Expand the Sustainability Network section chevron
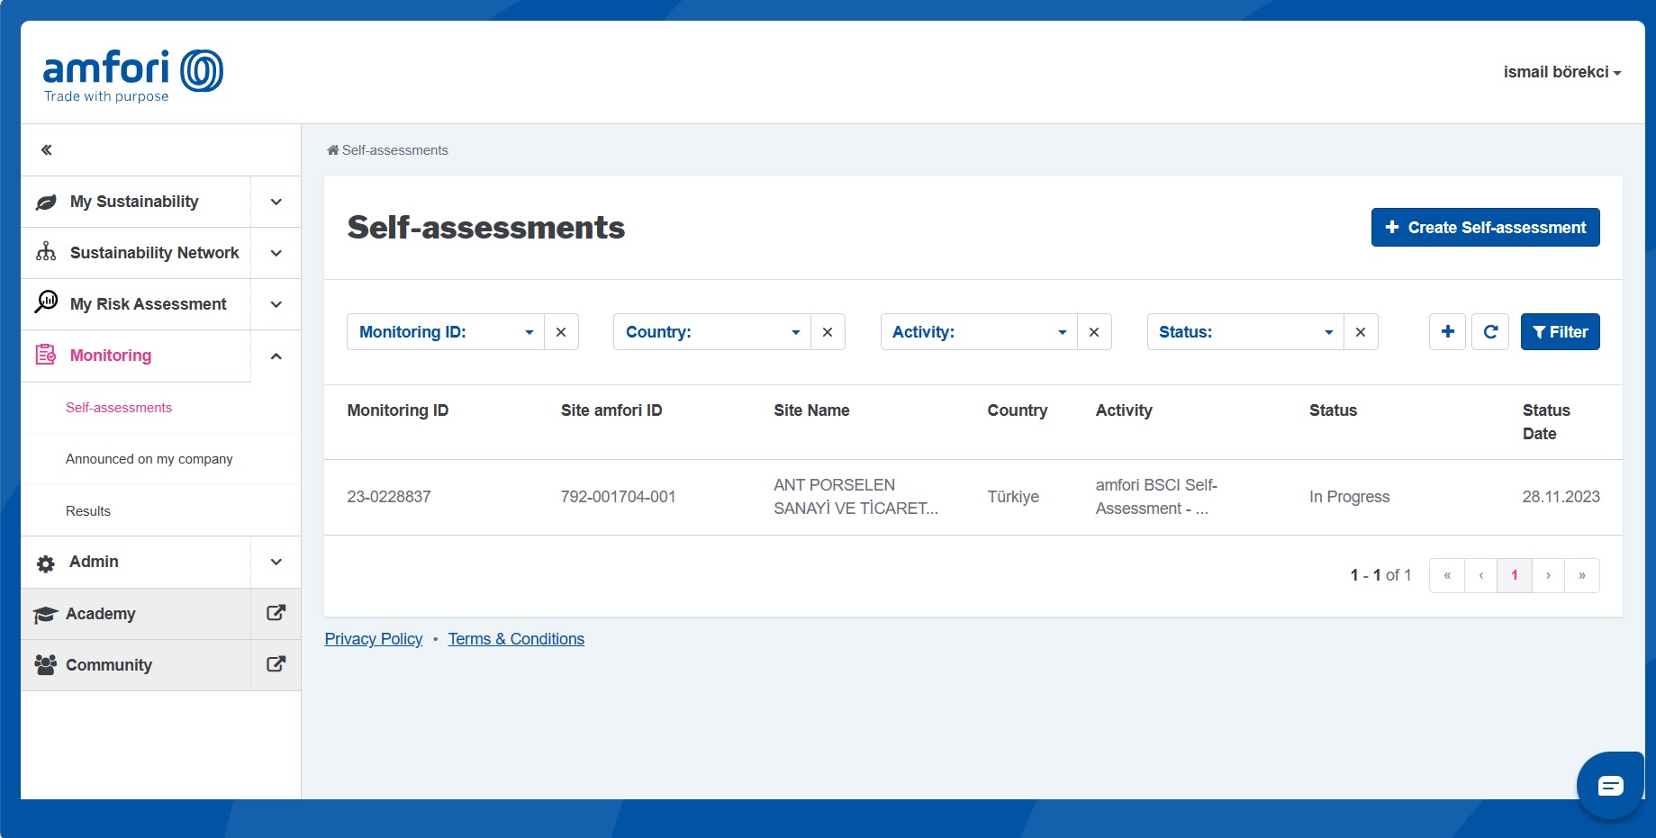Image resolution: width=1656 pixels, height=838 pixels. click(x=276, y=253)
